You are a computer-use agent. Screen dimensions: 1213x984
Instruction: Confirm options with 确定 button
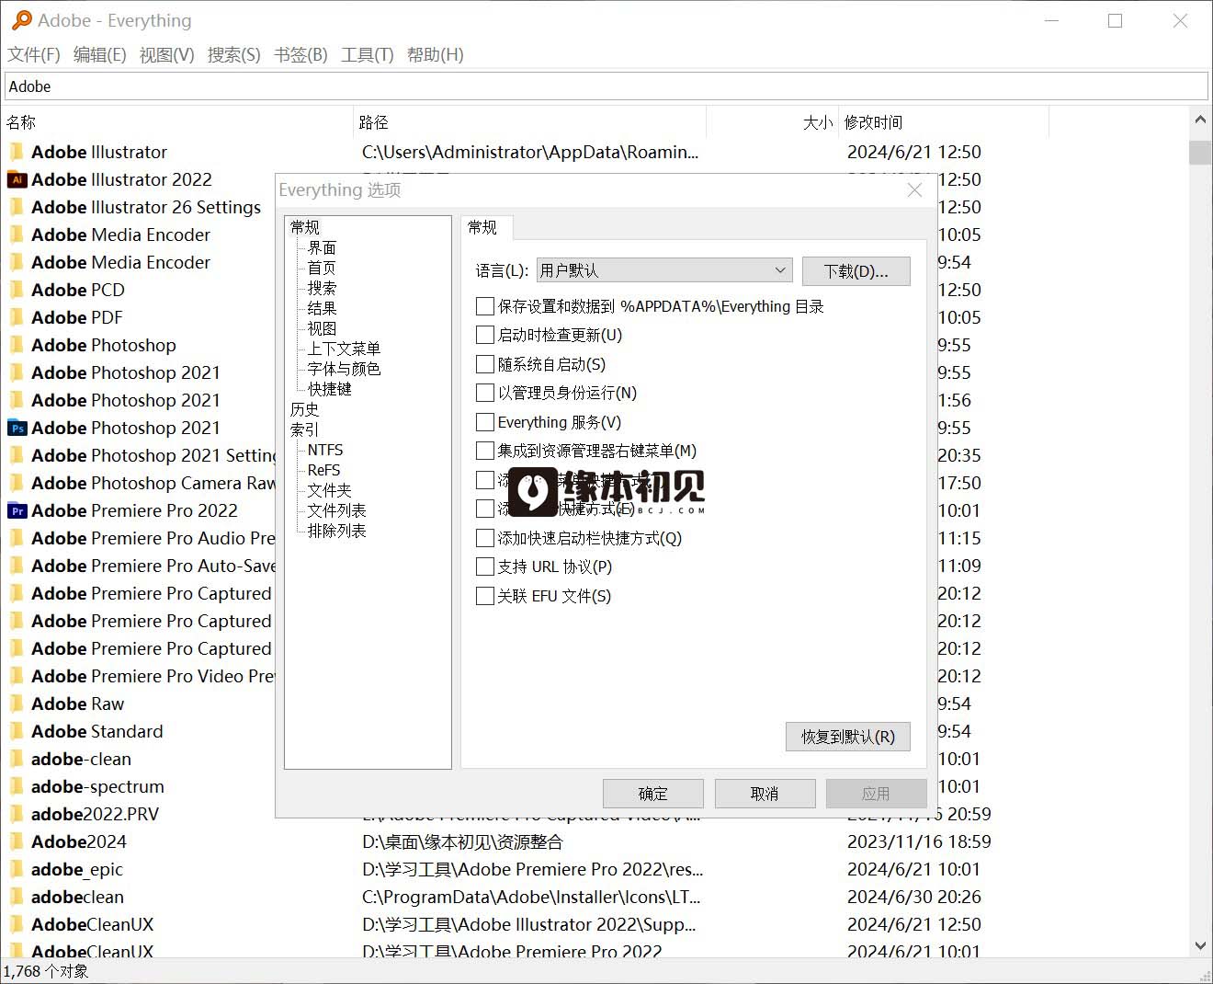click(x=653, y=794)
